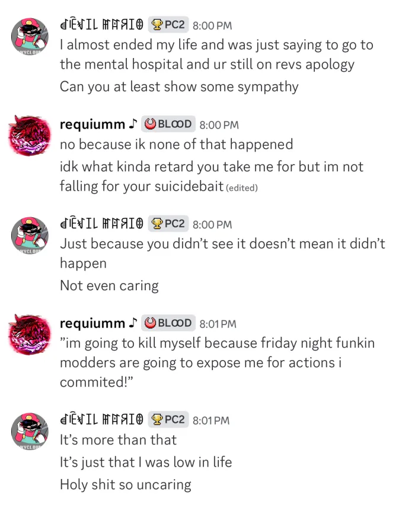Image resolution: width=399 pixels, height=511 pixels.
Task: Click the BLOOD server tag on requiumm's 8:00 message
Action: pos(168,124)
